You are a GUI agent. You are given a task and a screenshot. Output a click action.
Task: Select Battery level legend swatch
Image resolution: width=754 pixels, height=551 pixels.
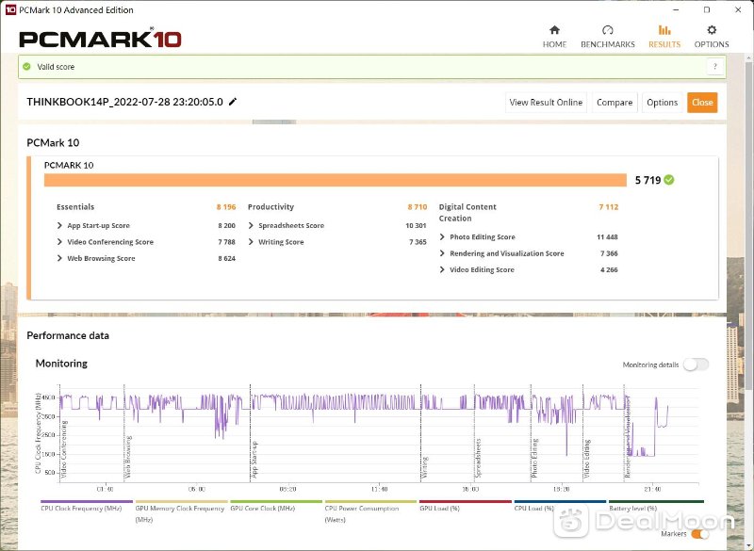(x=656, y=501)
